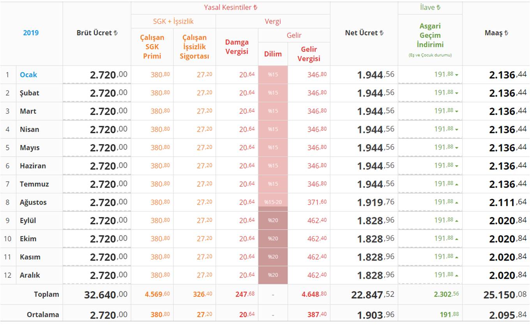Image resolution: width=530 pixels, height=325 pixels.
Task: Click Net Ücret value 1.919,76
Action: point(376,202)
